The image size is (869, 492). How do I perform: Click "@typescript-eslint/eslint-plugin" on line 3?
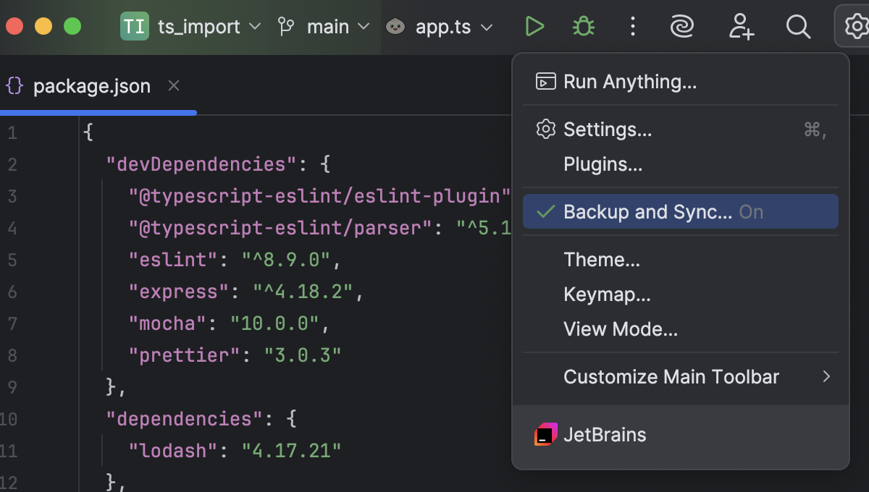[320, 196]
